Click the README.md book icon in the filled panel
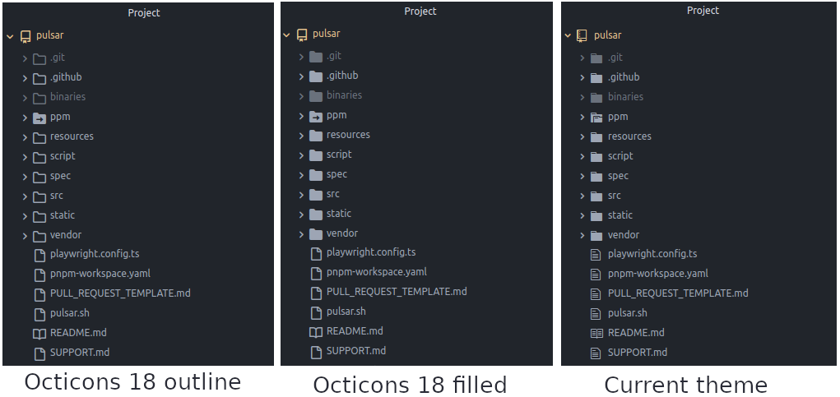 tap(316, 332)
